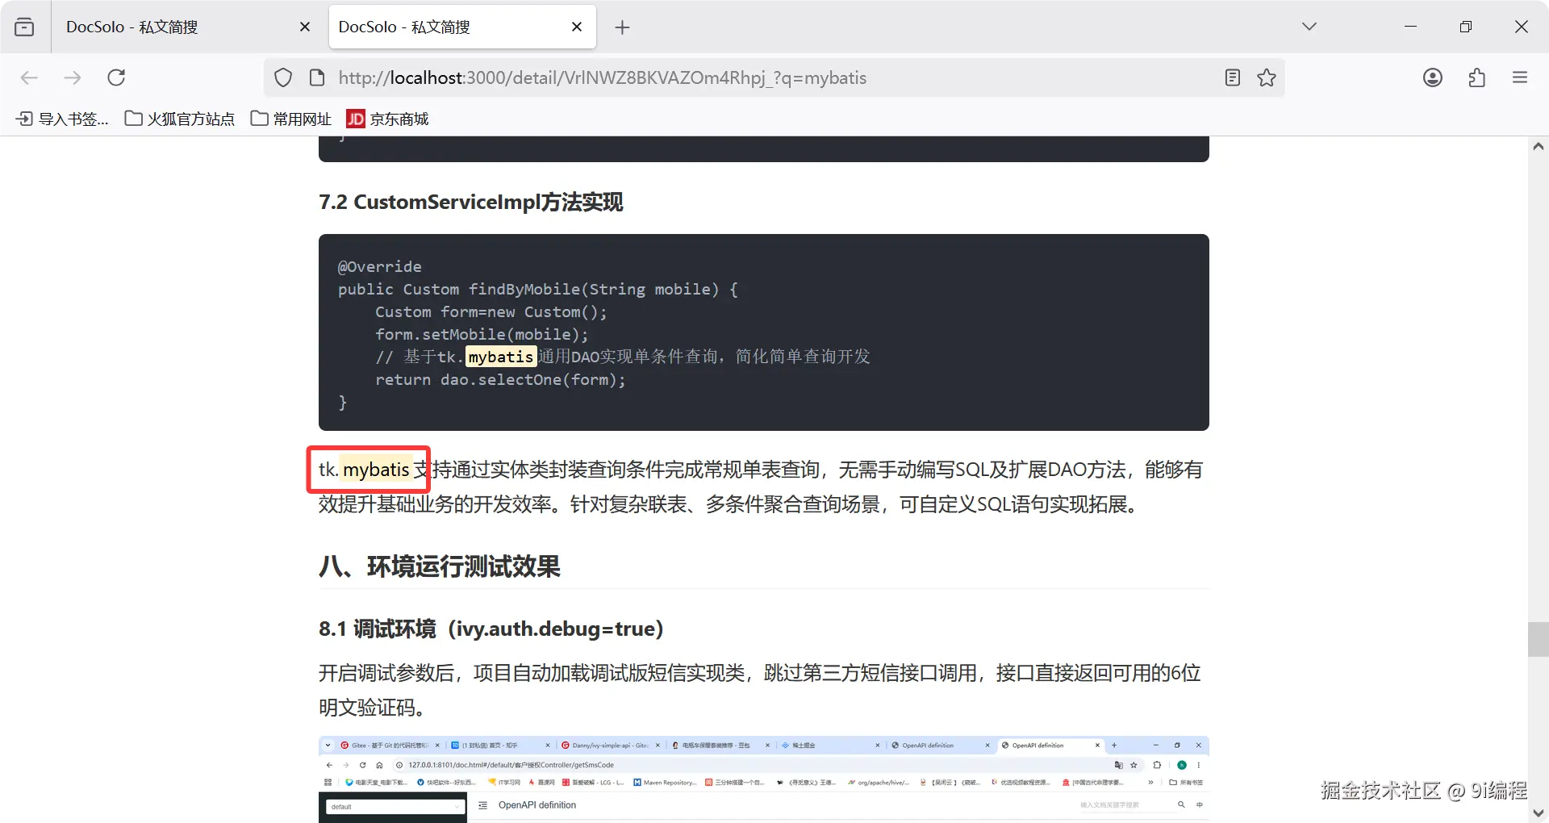Select the active DocSolo tab
Image resolution: width=1549 pixels, height=823 pixels.
pyautogui.click(x=462, y=27)
